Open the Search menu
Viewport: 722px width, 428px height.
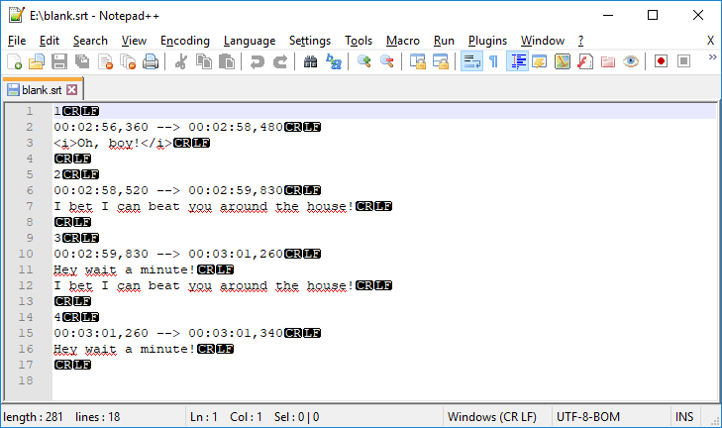click(x=90, y=41)
